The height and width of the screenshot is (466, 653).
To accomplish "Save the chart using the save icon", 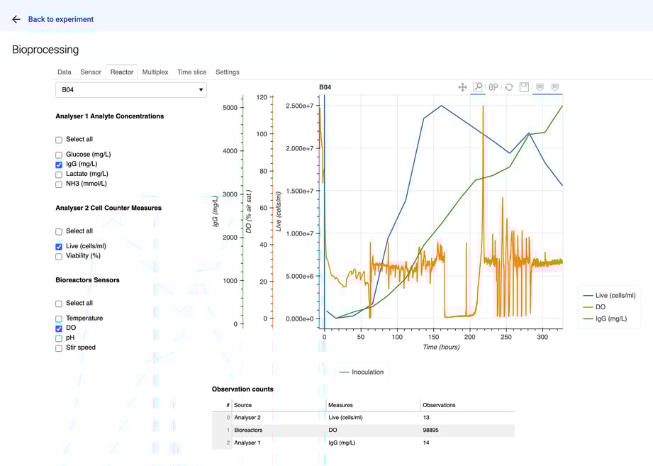I will tap(524, 87).
